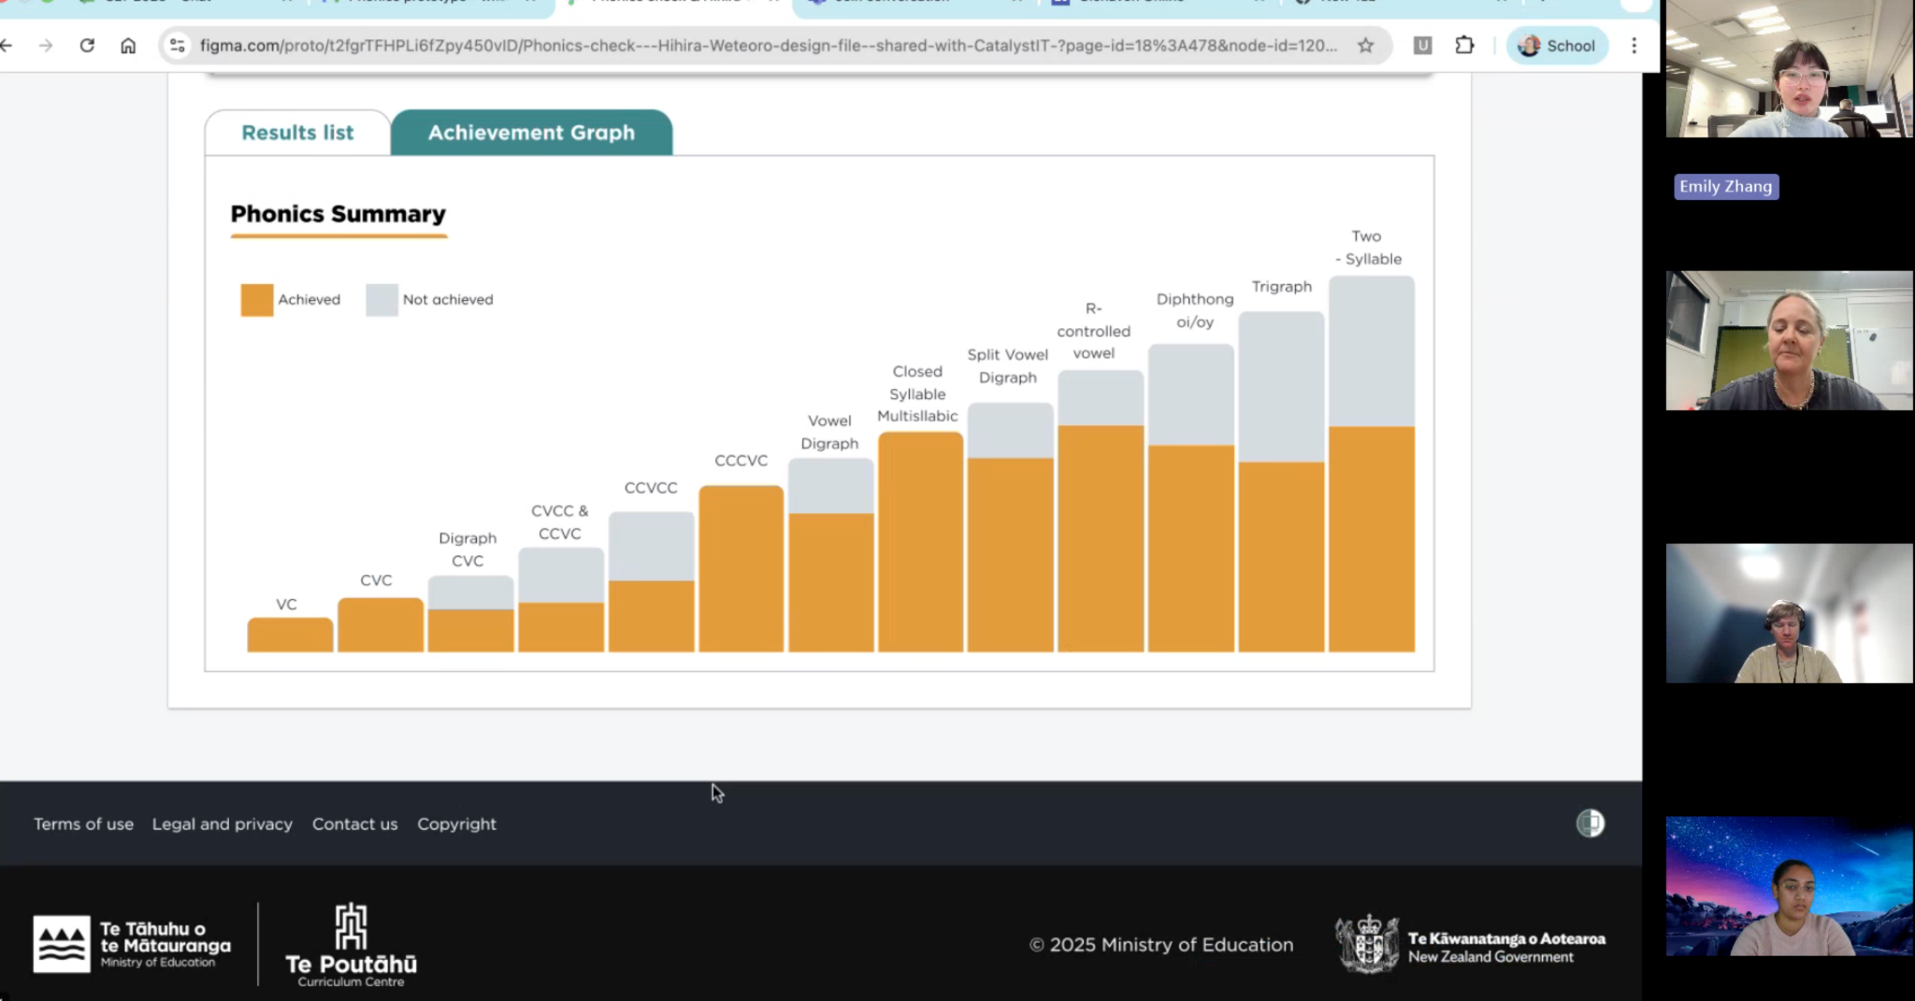This screenshot has height=1001, width=1915.
Task: Open the School profile button
Action: (x=1557, y=46)
